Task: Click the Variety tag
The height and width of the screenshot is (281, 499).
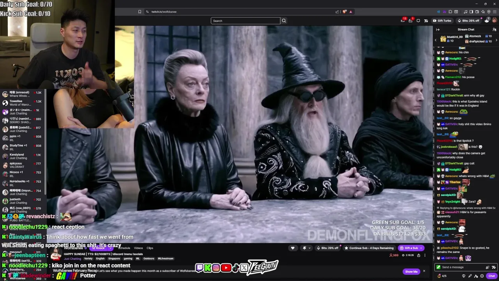Action: pos(88,259)
